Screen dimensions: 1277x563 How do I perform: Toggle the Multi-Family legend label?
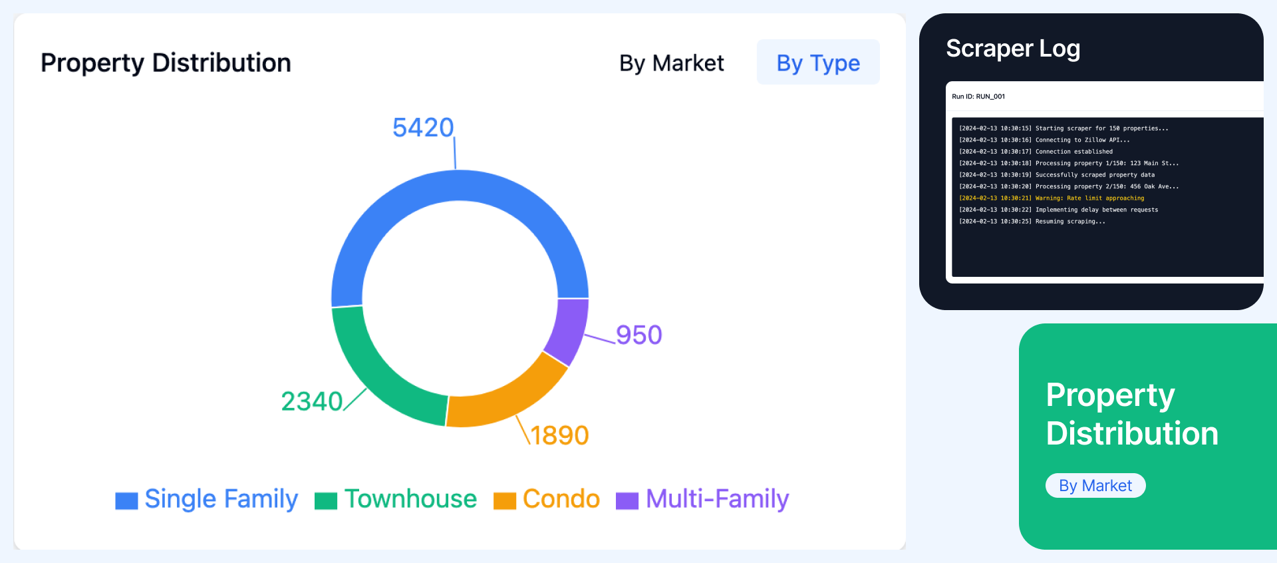pos(718,499)
